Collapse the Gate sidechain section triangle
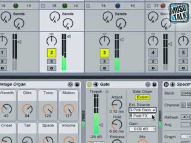The height and width of the screenshot is (143, 191). [96, 84]
